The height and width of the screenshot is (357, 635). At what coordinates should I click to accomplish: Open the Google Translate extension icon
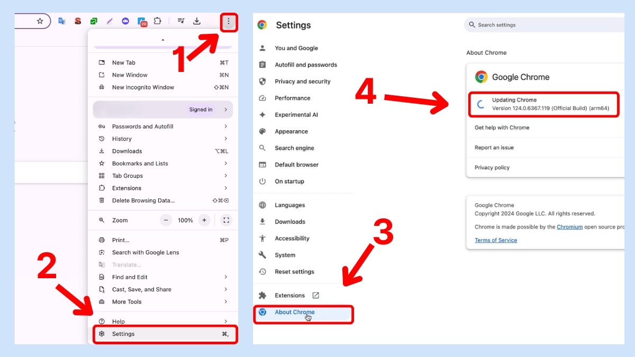(62, 21)
